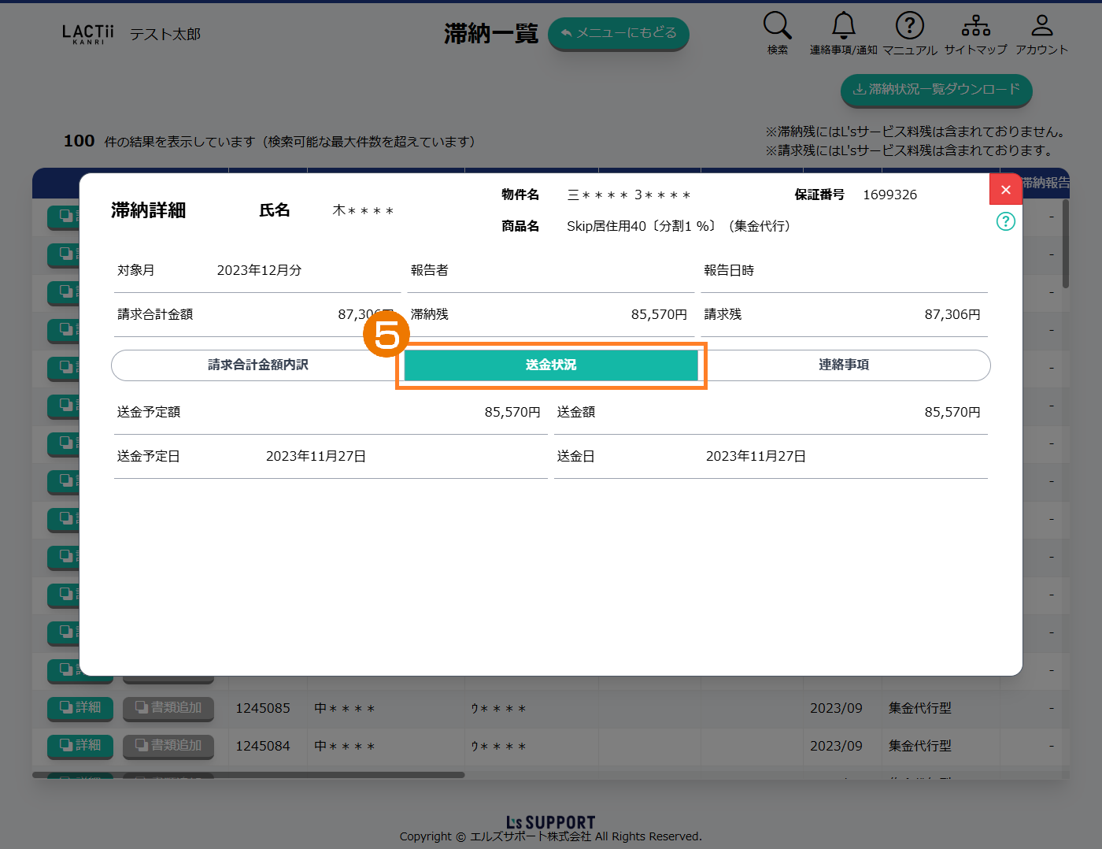1102x849 pixels.
Task: Click the vertical scrollbar of the list
Action: point(1066,244)
